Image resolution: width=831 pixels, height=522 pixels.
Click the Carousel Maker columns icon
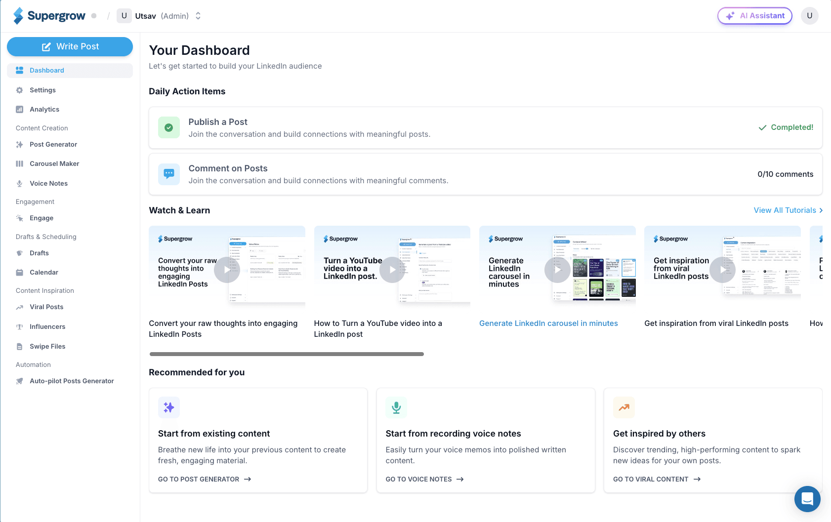[20, 164]
